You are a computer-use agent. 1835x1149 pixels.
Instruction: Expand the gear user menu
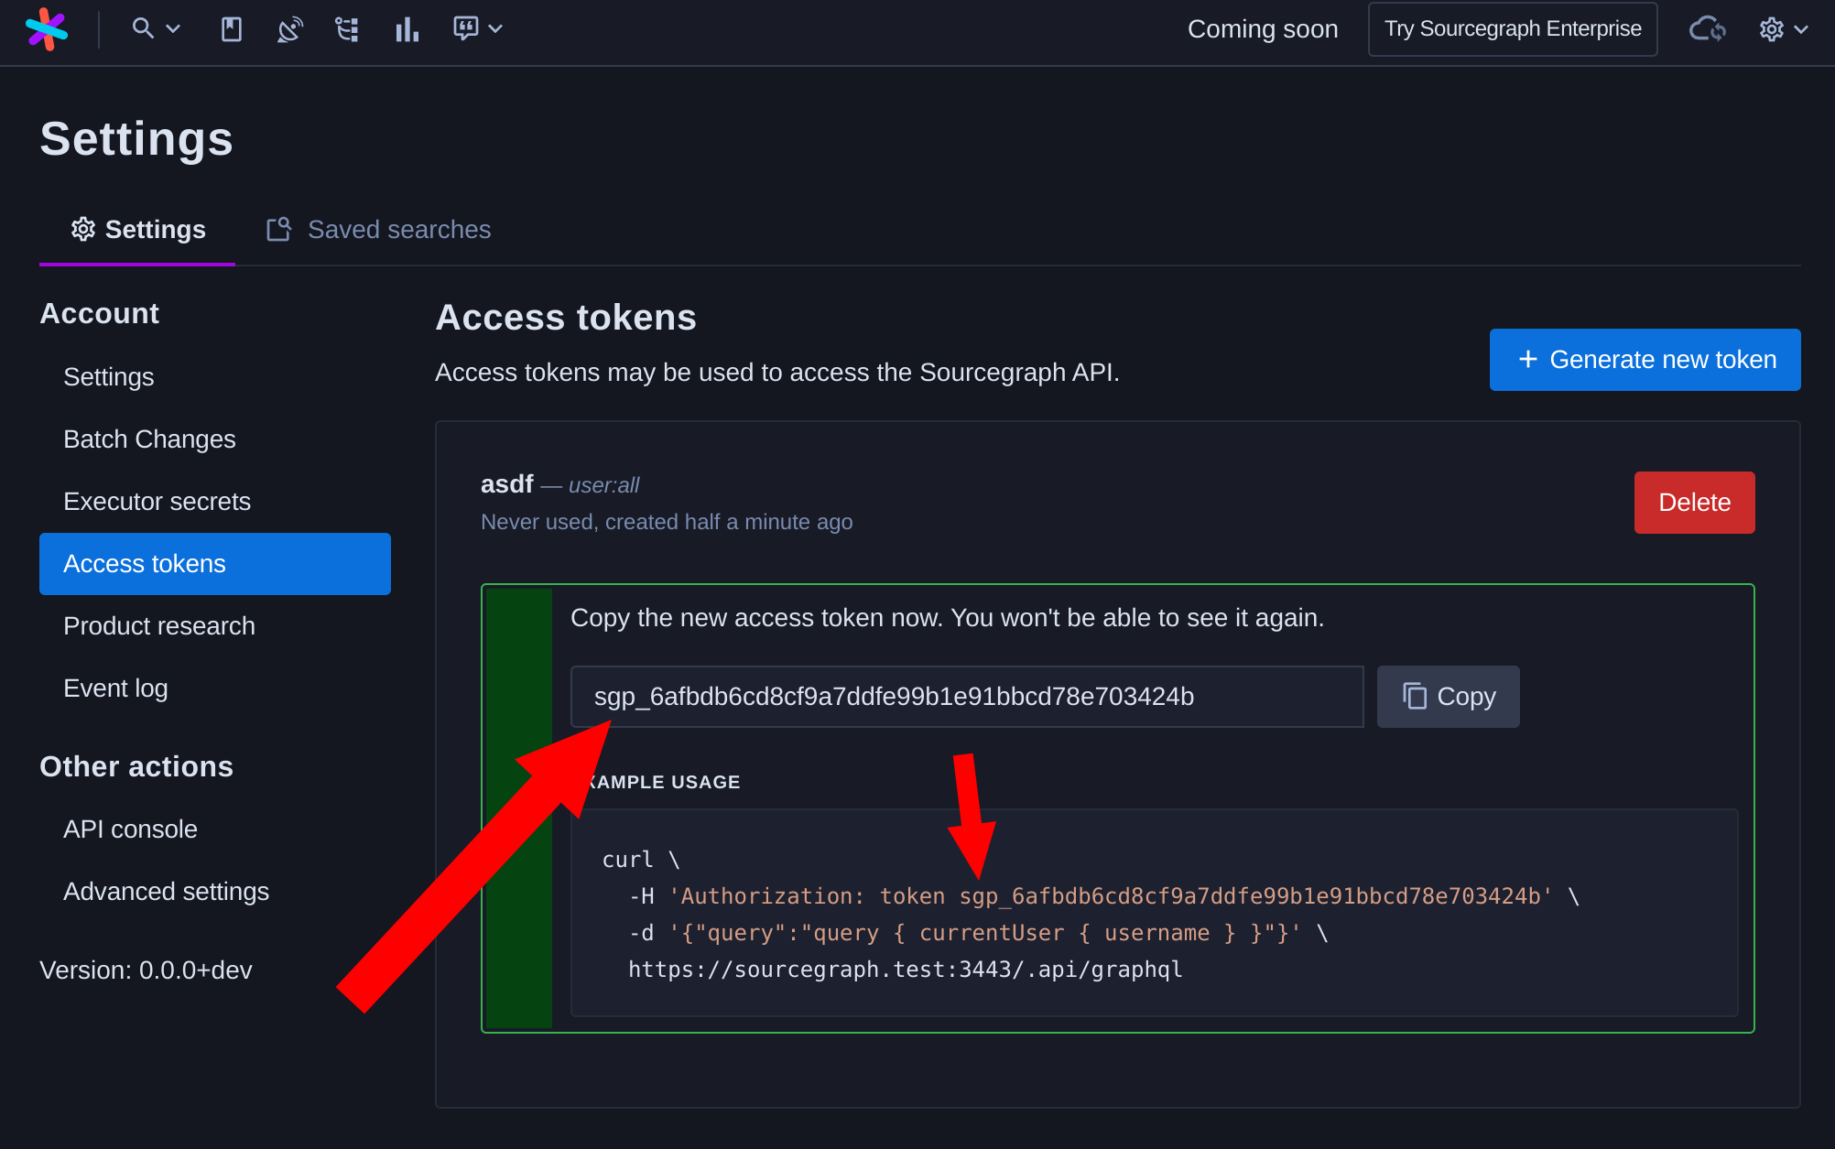click(x=1782, y=29)
